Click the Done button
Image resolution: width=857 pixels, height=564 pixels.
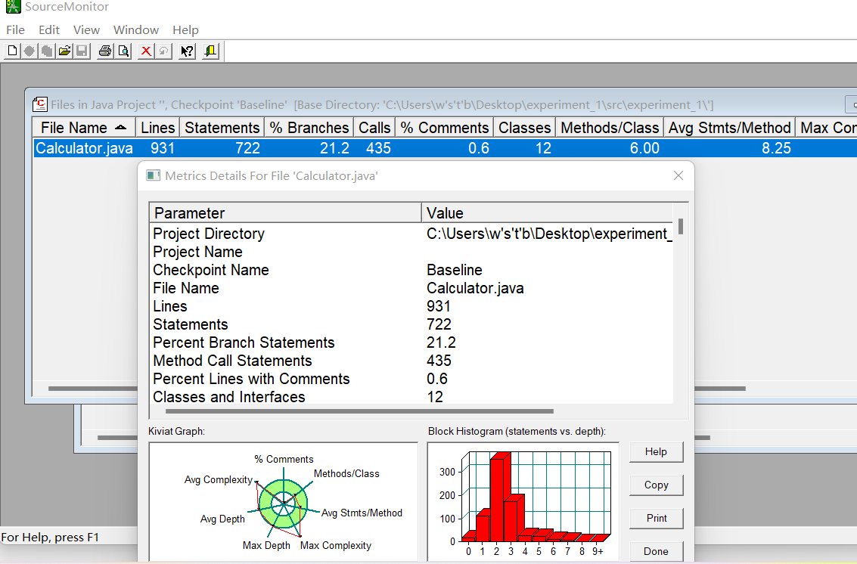(656, 551)
